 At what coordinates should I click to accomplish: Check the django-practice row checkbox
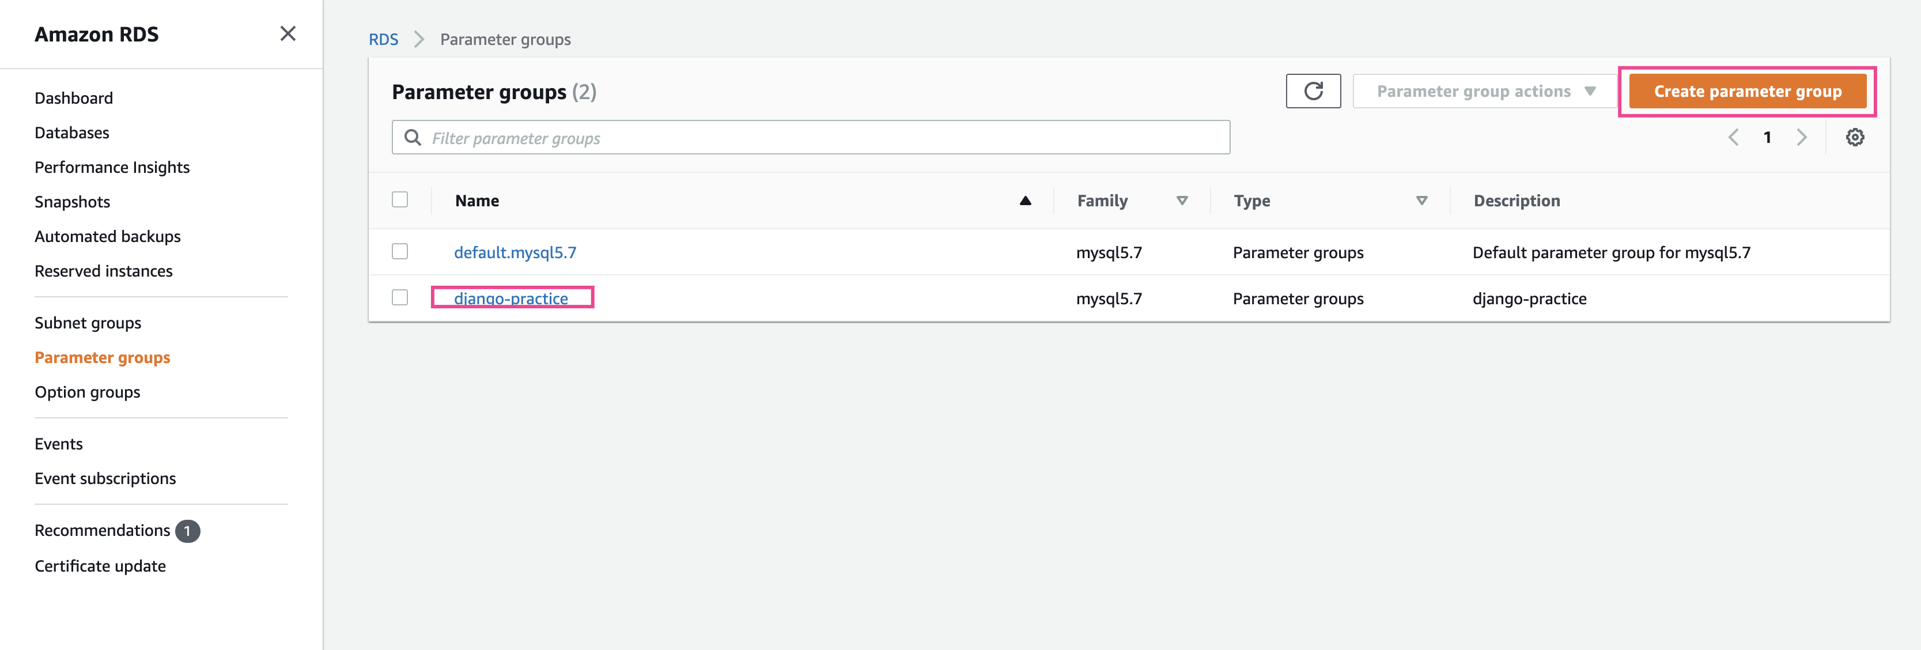point(400,297)
